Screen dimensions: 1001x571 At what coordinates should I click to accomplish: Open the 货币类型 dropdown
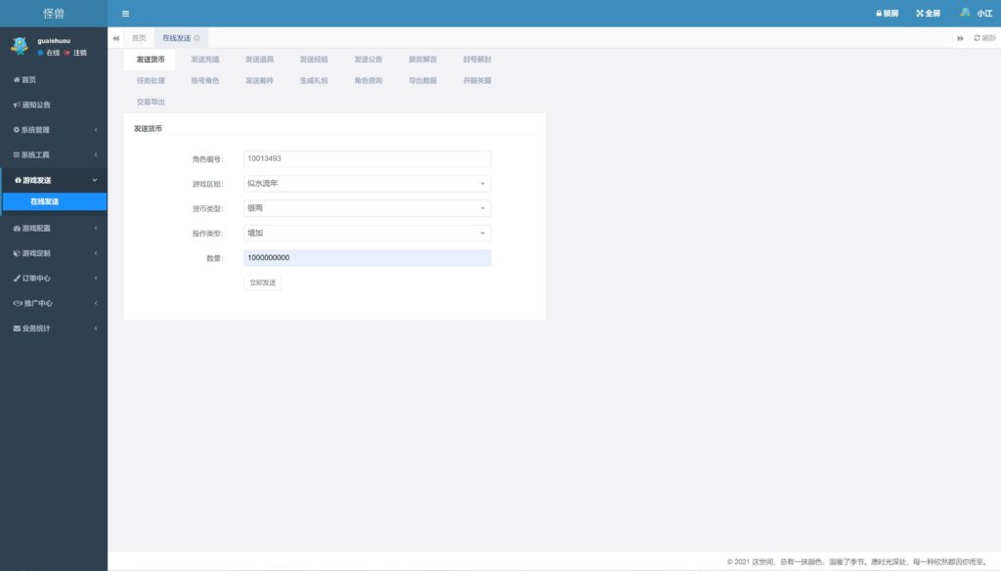click(x=367, y=208)
